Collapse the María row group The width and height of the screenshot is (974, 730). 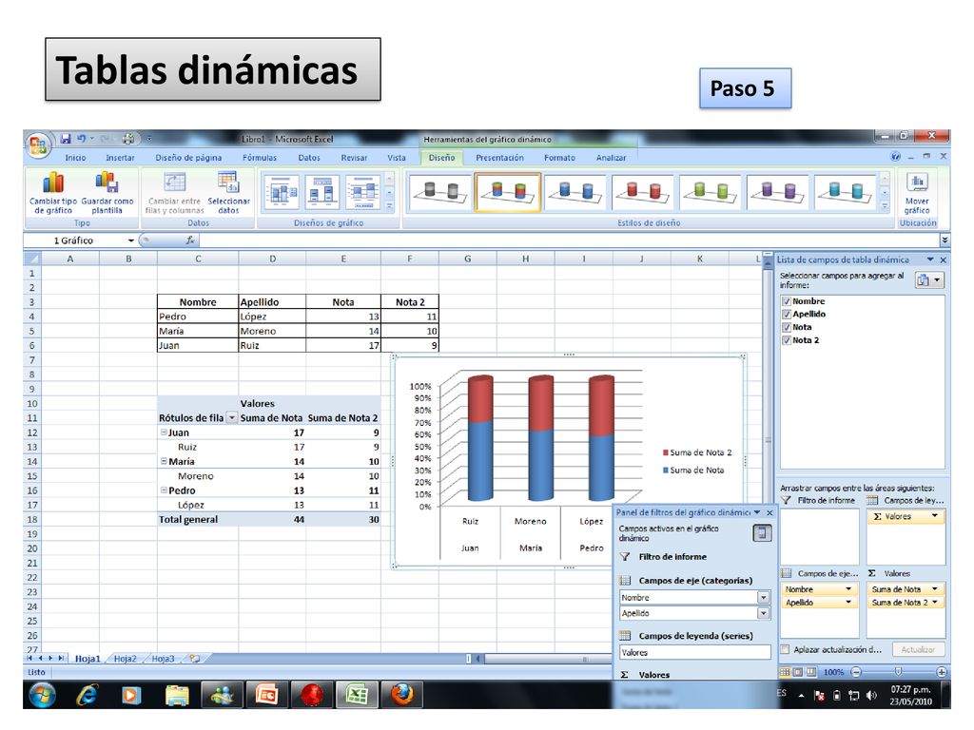tap(164, 461)
